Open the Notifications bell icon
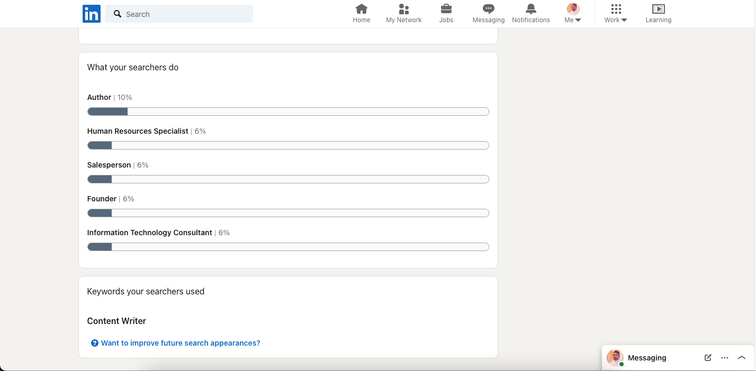756x371 pixels. click(531, 9)
